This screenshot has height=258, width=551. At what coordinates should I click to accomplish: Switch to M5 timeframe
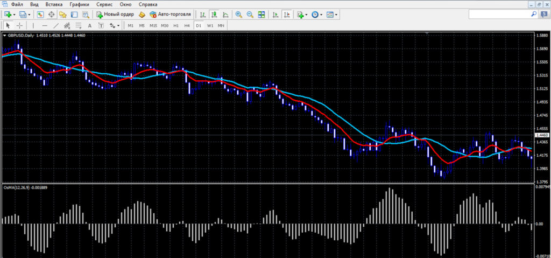coord(142,26)
